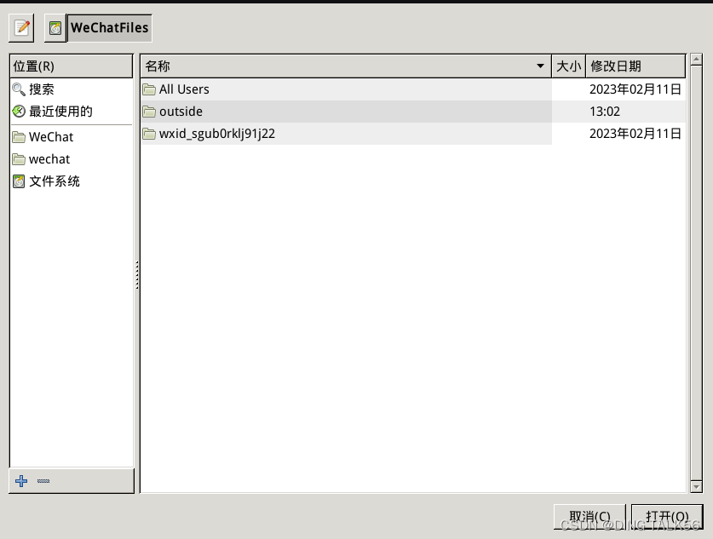Click the scrollbar down arrow of file list
Viewport: 713px width, 539px height.
pos(696,487)
